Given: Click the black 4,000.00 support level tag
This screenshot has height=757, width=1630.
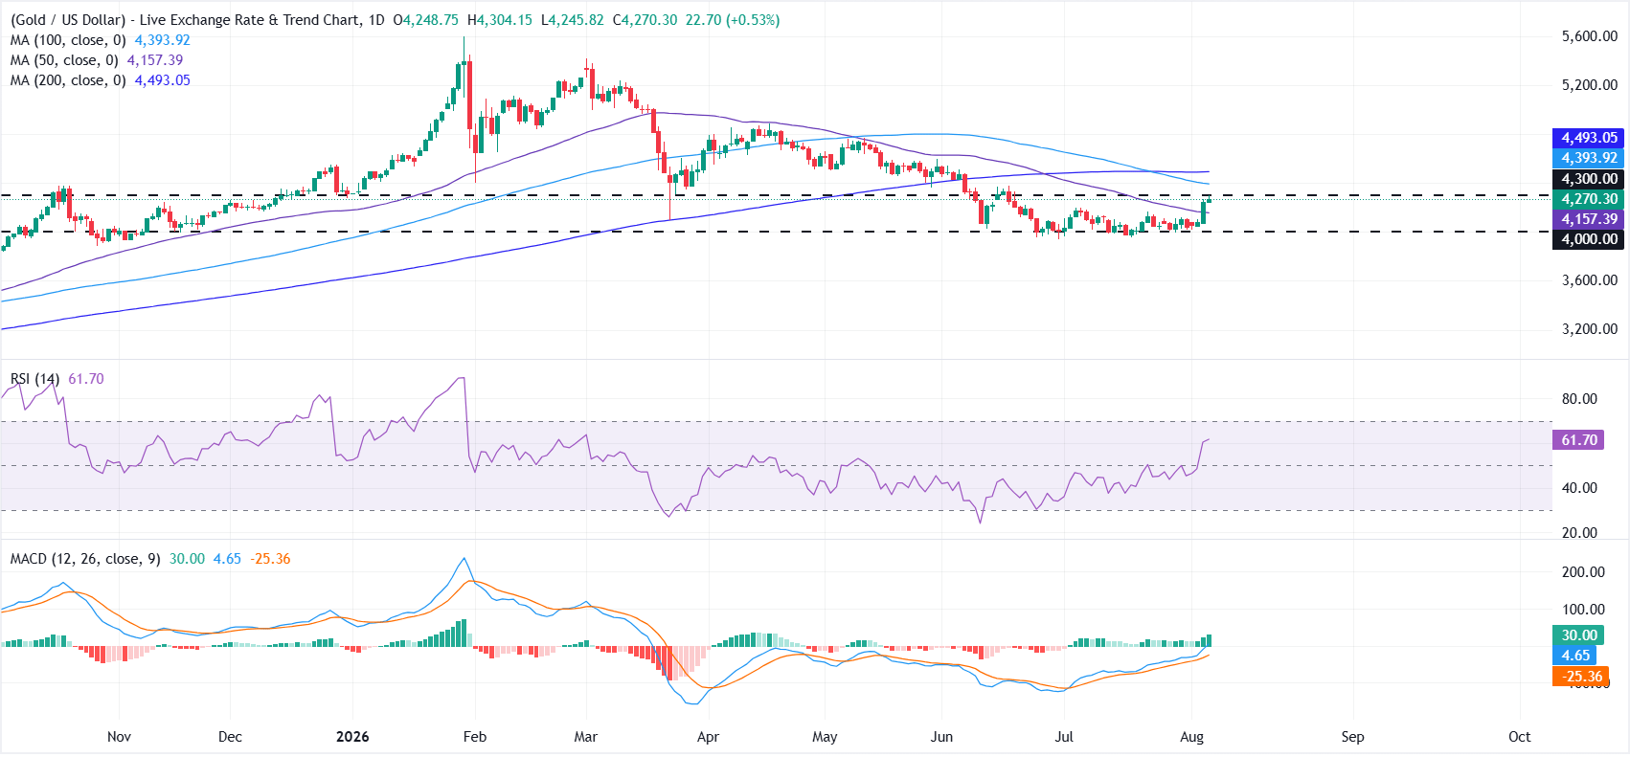Looking at the screenshot, I should (1589, 239).
